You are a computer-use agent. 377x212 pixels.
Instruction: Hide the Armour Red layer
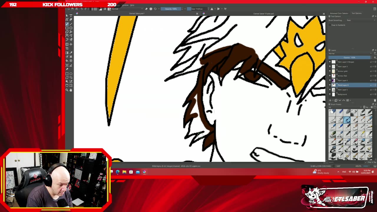(x=330, y=76)
